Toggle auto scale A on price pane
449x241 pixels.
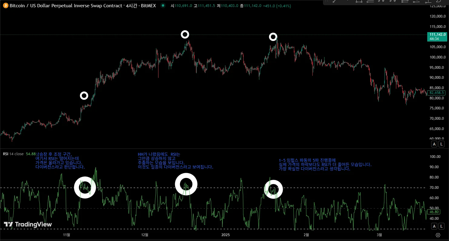click(434, 144)
